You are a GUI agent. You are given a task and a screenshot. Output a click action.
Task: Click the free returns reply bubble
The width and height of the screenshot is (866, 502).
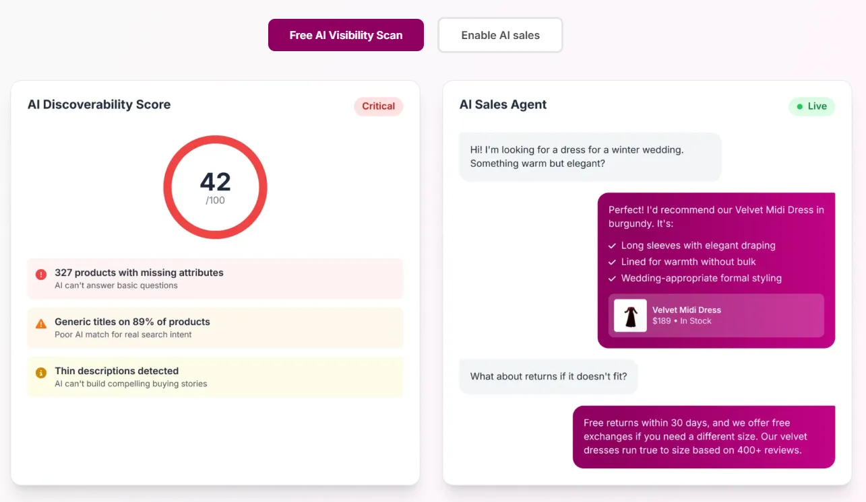point(704,437)
